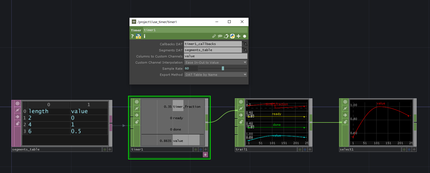Toggle viewer active flag on trail1 node

point(241,102)
